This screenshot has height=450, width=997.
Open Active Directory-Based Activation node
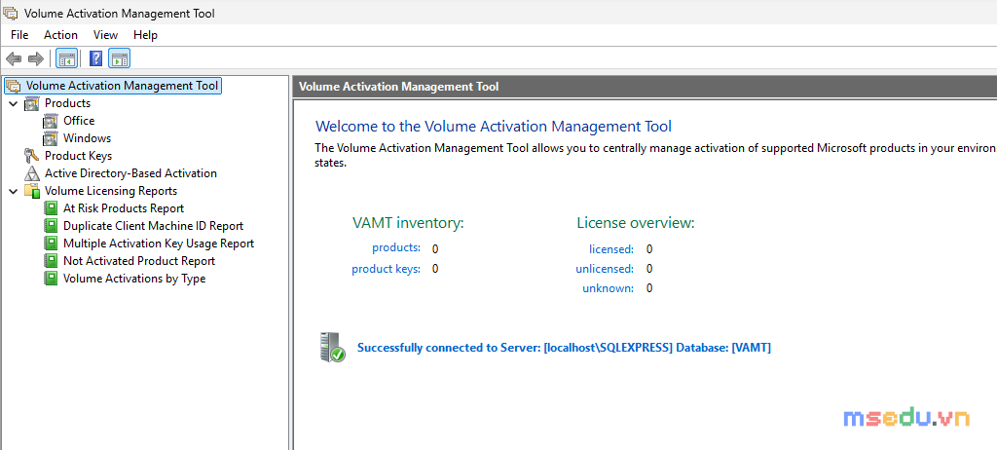point(130,173)
